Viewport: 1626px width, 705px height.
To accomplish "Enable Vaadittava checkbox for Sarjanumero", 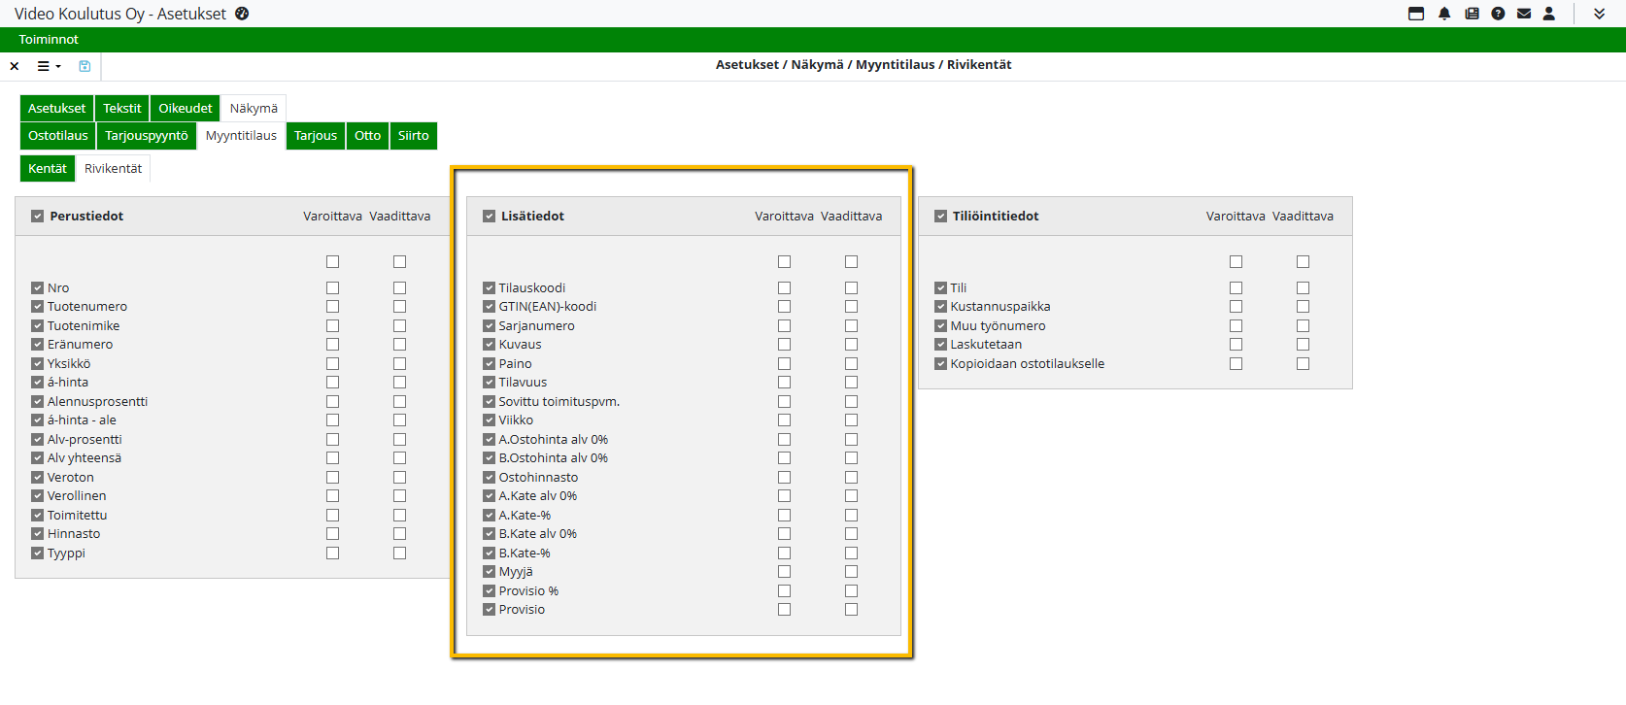I will [x=851, y=326].
